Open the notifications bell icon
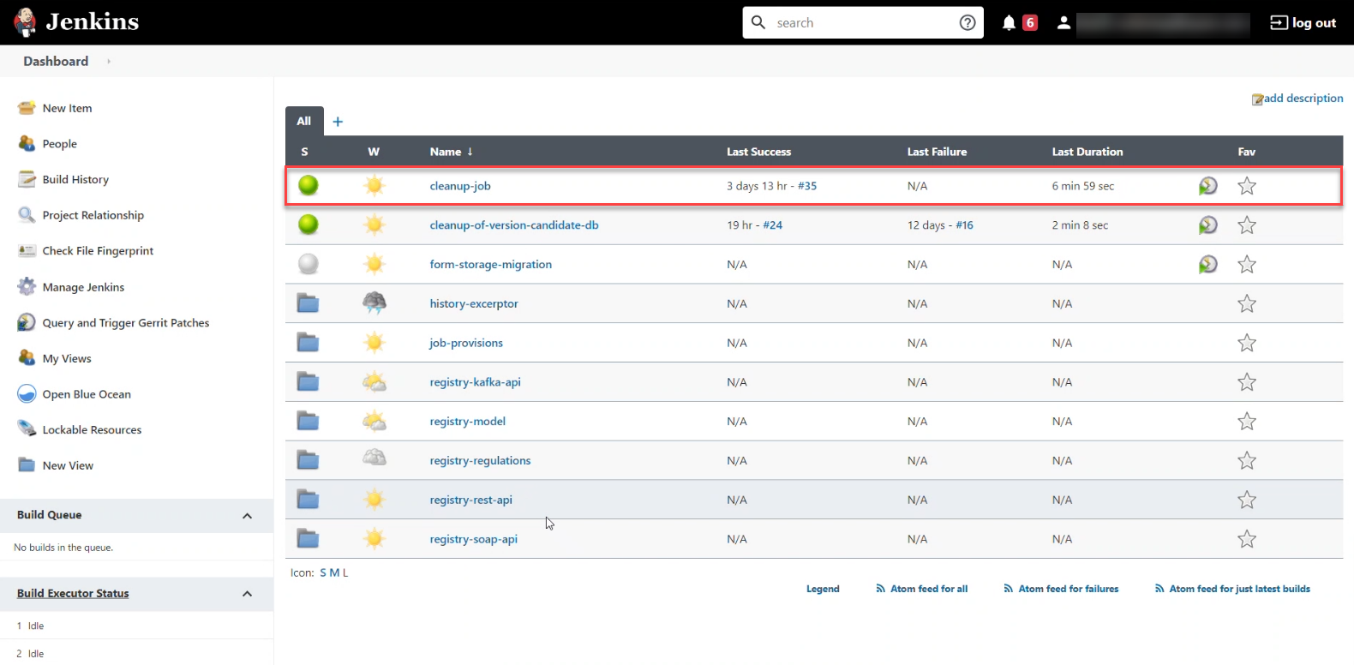This screenshot has width=1354, height=665. 1009,23
